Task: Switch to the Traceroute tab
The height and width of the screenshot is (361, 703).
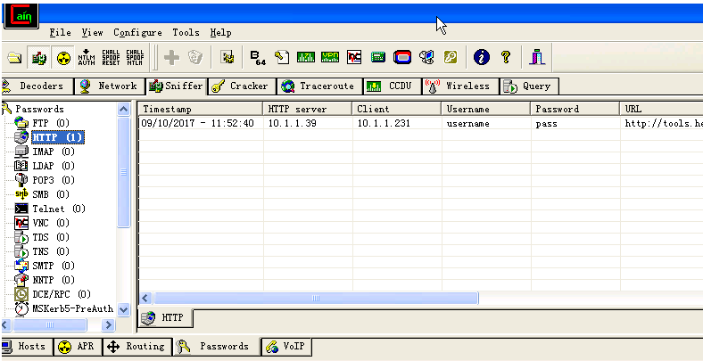Action: 319,86
